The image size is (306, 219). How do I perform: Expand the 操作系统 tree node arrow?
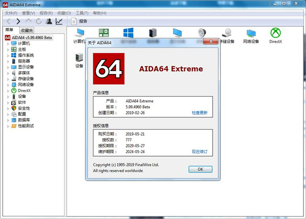[8, 56]
